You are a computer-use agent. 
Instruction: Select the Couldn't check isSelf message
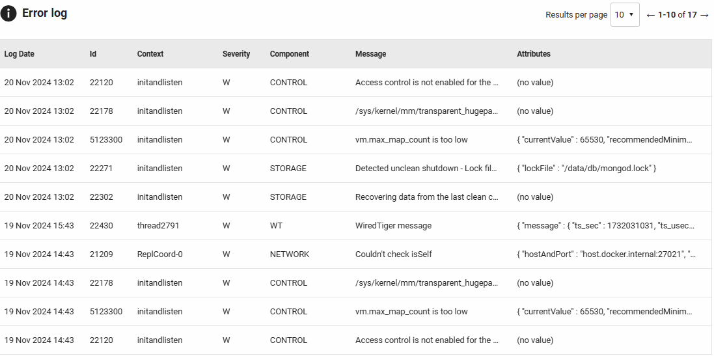(x=393, y=254)
